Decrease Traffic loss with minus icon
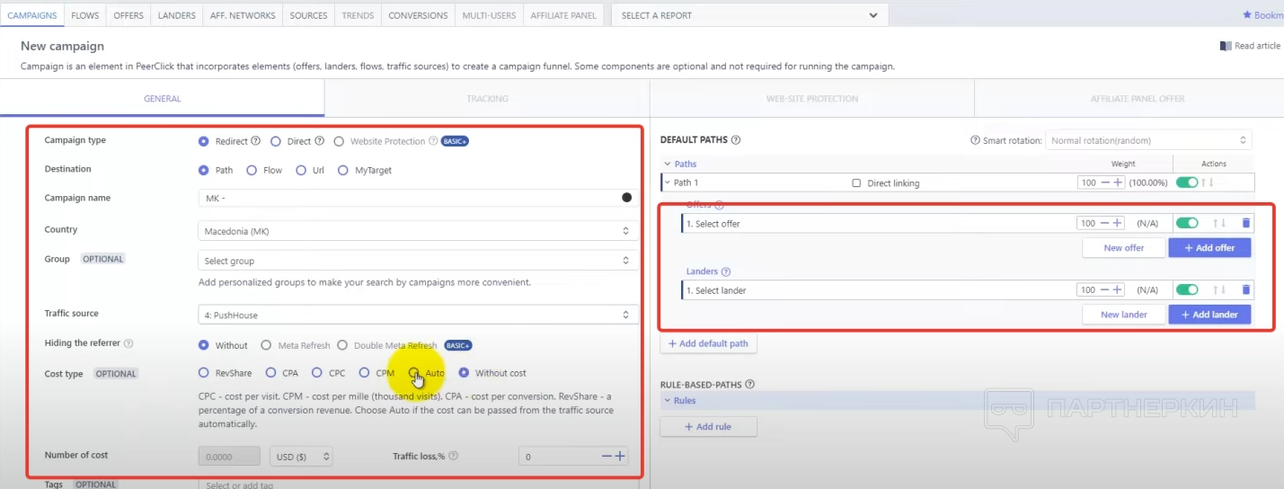Image resolution: width=1284 pixels, height=489 pixels. tap(607, 457)
